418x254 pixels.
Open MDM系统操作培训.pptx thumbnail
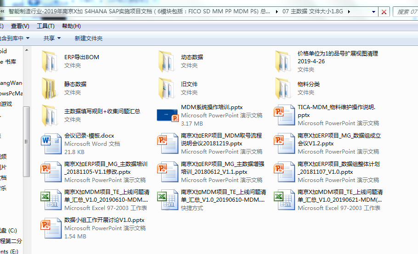167,115
